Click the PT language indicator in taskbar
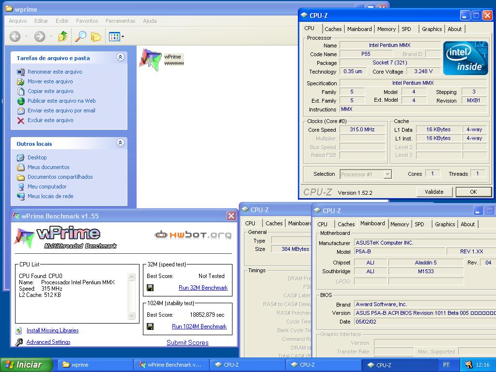This screenshot has height=372, width=496. 446,365
